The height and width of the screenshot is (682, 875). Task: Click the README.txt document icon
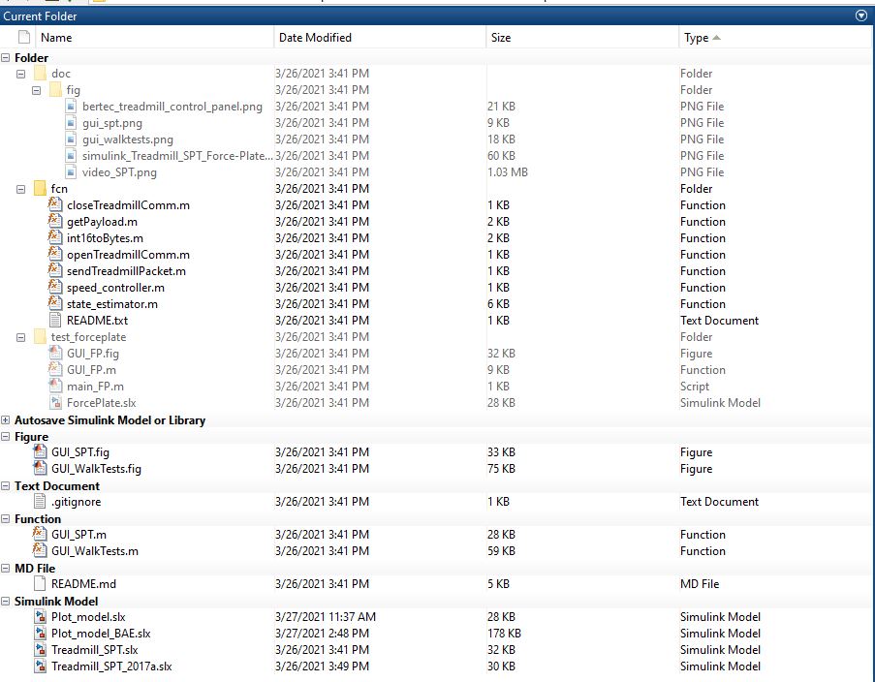55,320
